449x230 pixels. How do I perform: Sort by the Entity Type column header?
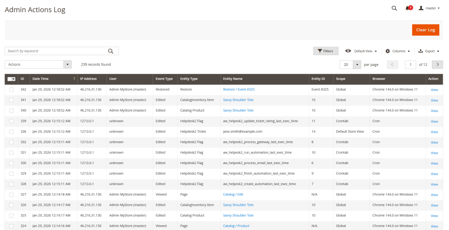click(x=199, y=78)
